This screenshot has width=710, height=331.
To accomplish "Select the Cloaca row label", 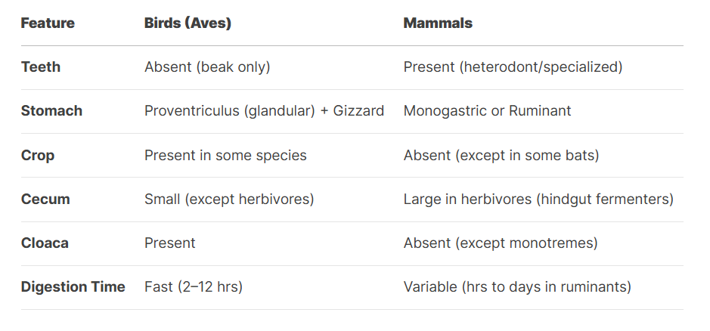I will [x=45, y=243].
